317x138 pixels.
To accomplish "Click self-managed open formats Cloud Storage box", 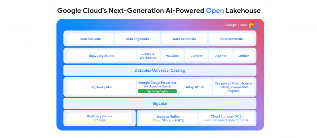I will point(227,118).
